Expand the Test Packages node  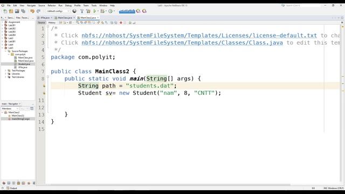(x=6, y=71)
